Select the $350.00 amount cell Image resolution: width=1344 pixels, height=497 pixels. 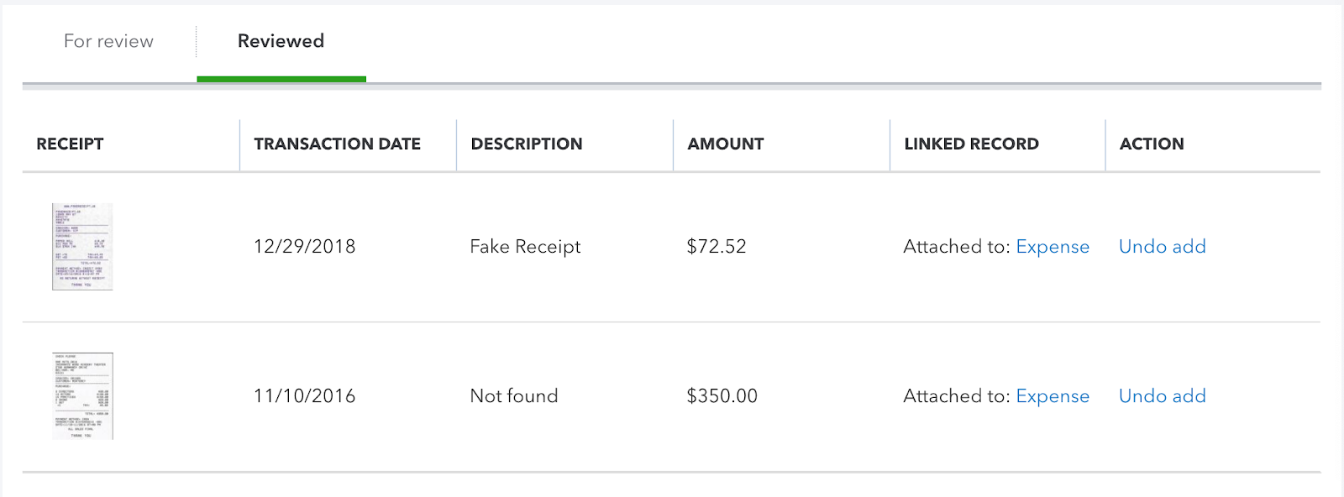click(722, 396)
